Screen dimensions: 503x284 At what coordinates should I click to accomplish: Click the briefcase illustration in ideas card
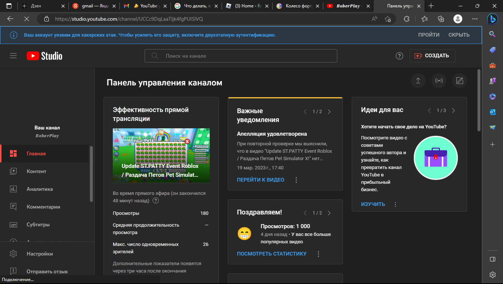[x=436, y=158]
